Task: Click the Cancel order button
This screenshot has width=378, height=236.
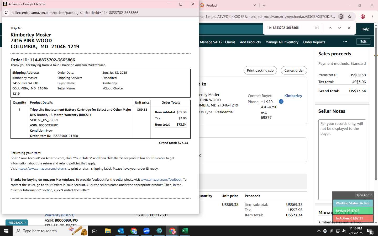Action: [x=294, y=70]
